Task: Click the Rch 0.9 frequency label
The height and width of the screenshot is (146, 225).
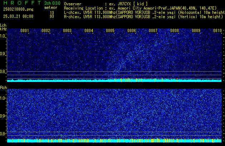Action: pos(3,116)
